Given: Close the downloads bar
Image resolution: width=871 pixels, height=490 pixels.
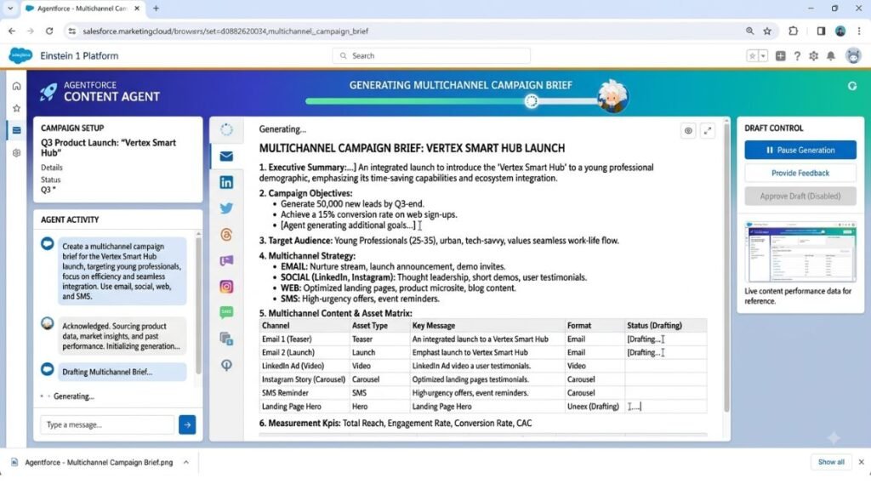Looking at the screenshot, I should click(861, 462).
